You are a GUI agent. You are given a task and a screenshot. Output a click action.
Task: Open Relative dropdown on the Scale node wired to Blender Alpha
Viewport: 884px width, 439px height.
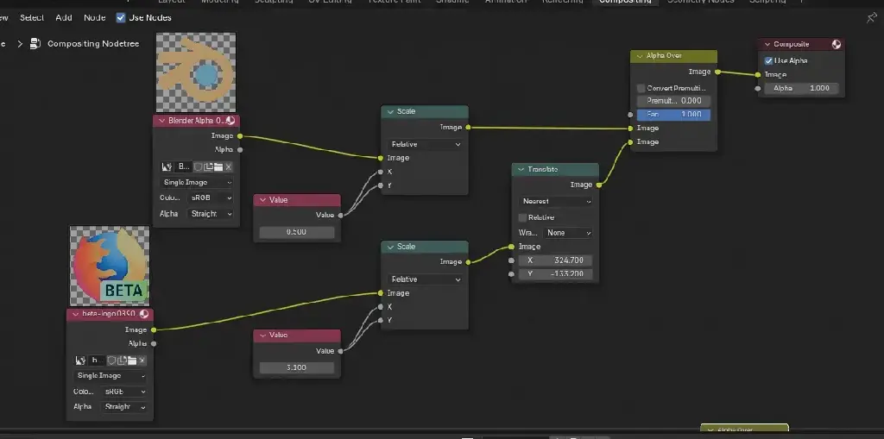(425, 144)
